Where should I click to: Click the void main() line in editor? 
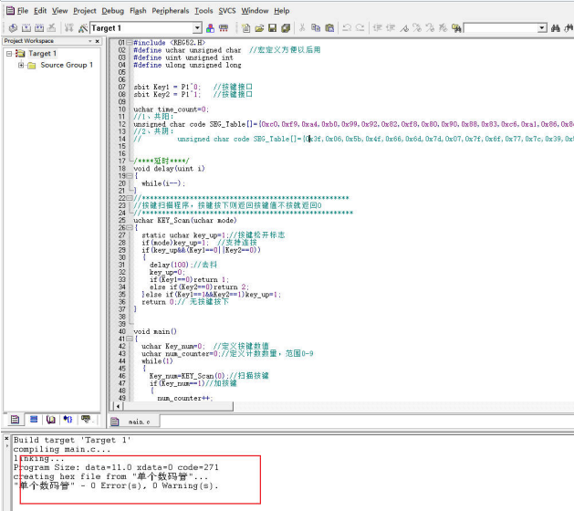[x=155, y=331]
